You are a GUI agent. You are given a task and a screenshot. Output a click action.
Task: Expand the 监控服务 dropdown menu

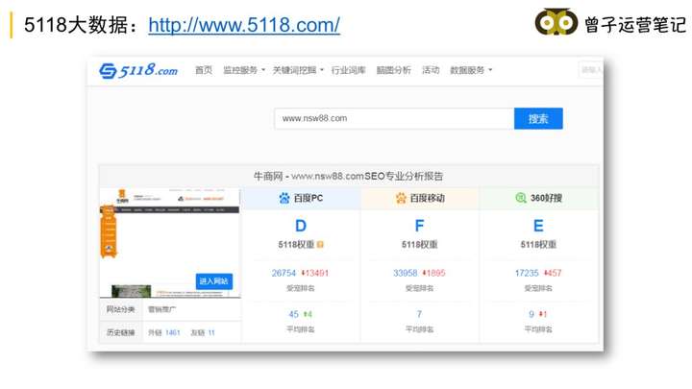pyautogui.click(x=244, y=70)
